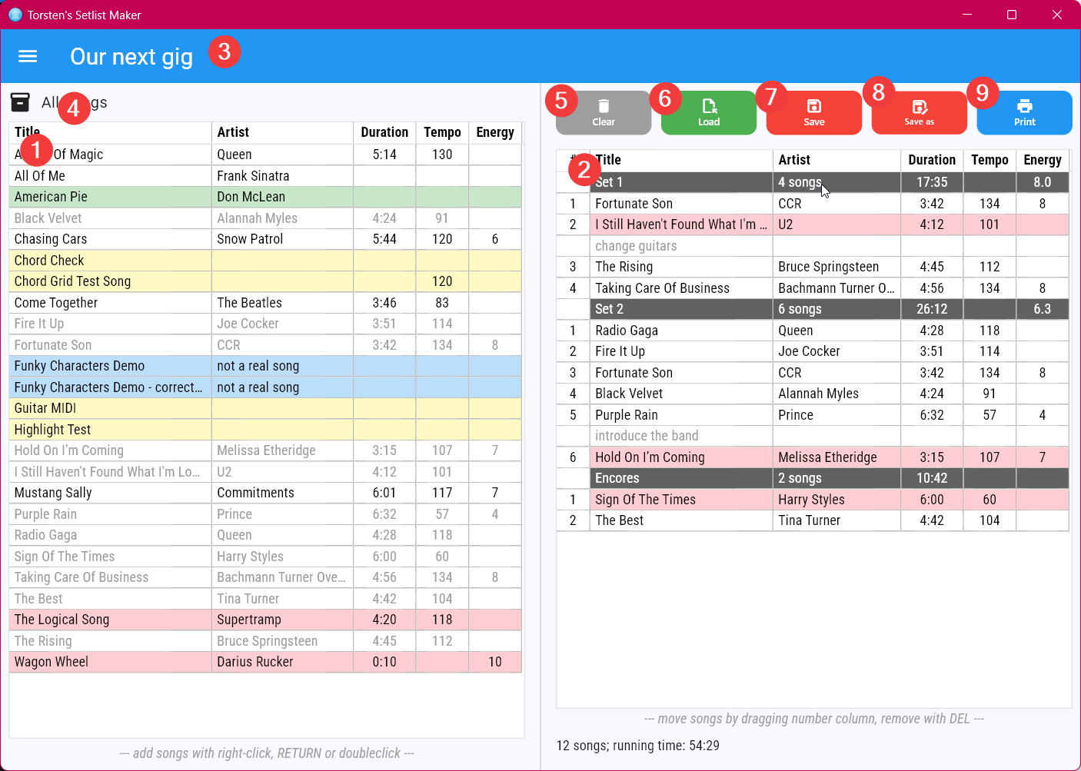Click the Set 1 section header row
This screenshot has height=771, width=1081.
pos(681,182)
